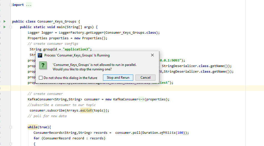
Task: Click the number 100 in Duration
Action: [x=180, y=133]
